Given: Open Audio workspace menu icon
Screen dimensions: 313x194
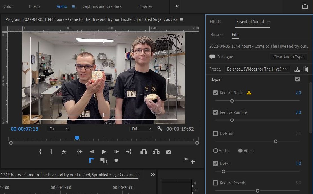Looking at the screenshot, I should tap(73, 6).
